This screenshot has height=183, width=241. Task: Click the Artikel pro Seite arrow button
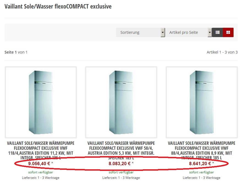pos(210,32)
